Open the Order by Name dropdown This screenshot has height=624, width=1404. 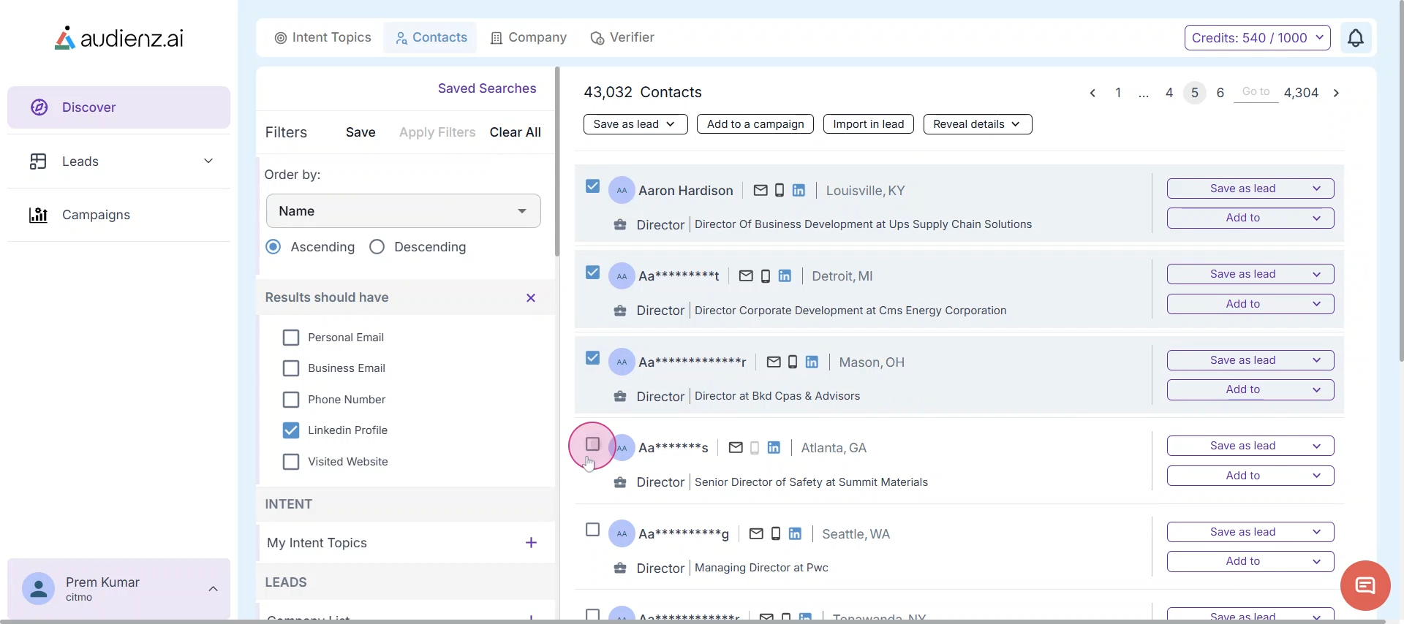[404, 210]
